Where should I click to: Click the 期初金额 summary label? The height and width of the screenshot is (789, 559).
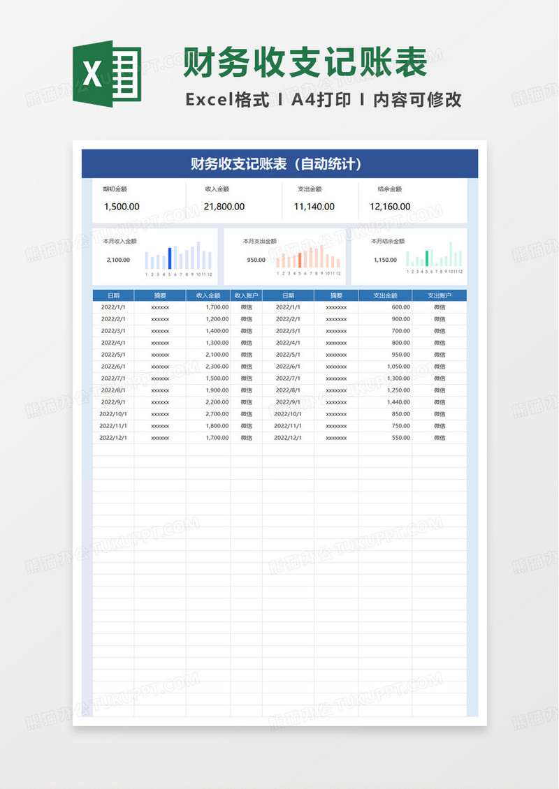point(115,189)
